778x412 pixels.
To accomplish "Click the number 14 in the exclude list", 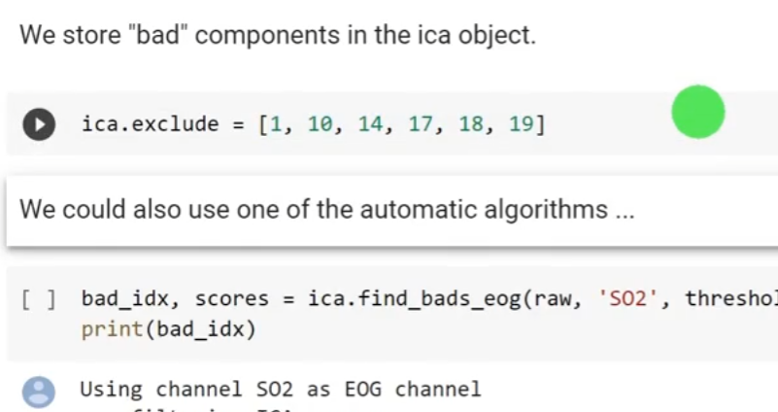I will (x=370, y=124).
